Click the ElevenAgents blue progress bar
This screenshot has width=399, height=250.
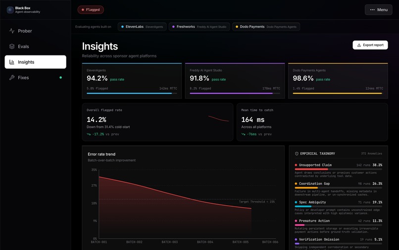pos(132,93)
